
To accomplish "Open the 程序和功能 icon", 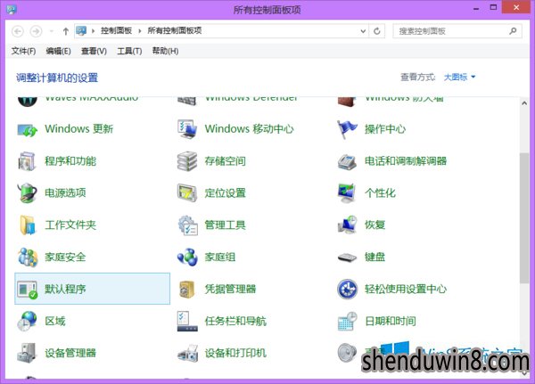I will [28, 161].
